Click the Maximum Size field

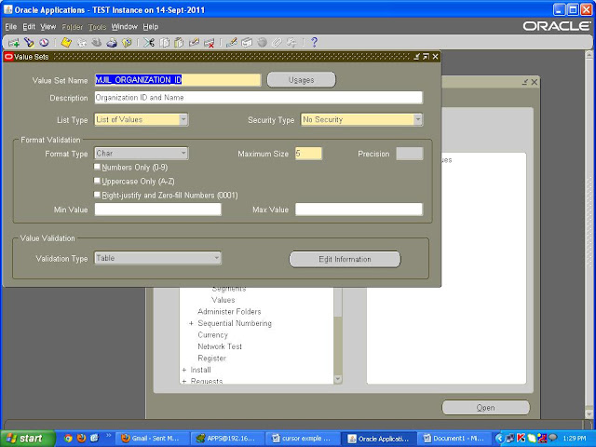pyautogui.click(x=308, y=154)
